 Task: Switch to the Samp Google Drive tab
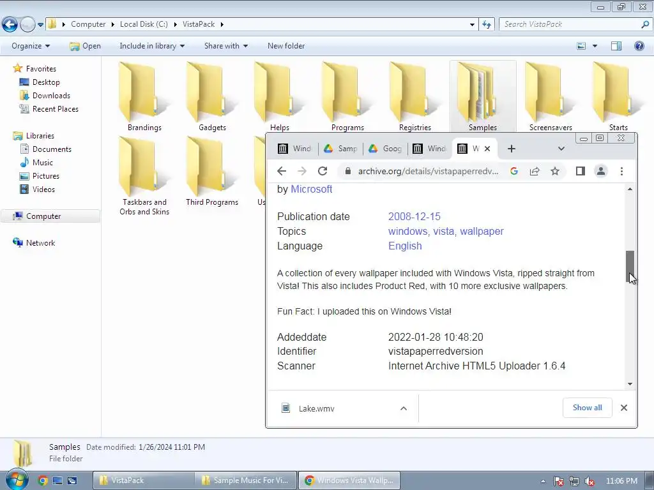pos(341,149)
